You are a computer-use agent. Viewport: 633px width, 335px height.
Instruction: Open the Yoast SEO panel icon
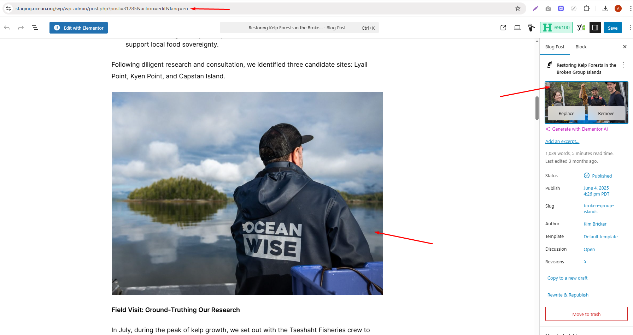pyautogui.click(x=581, y=28)
